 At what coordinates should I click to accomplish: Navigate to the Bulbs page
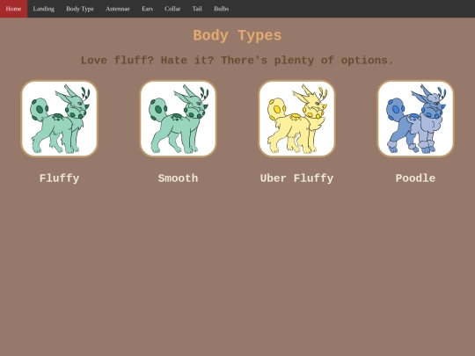tap(221, 9)
